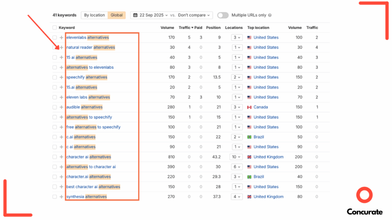This screenshot has height=220, width=392.
Task: Click the 41 keywords count label
Action: click(64, 15)
